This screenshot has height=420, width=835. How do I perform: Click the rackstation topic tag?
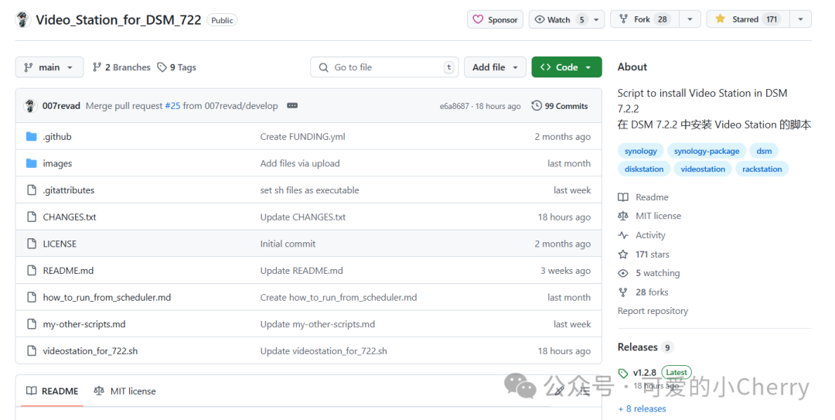pos(762,169)
